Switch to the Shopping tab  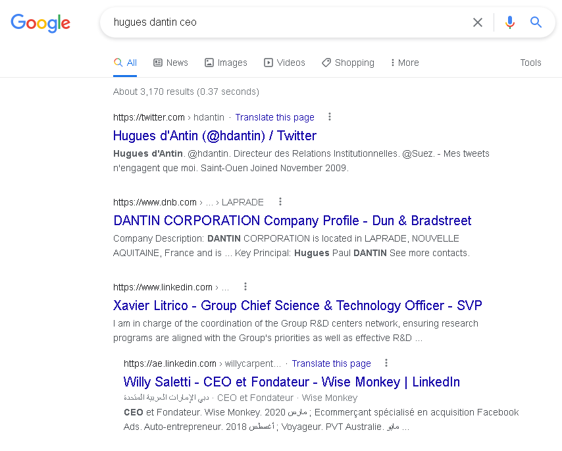(x=347, y=63)
